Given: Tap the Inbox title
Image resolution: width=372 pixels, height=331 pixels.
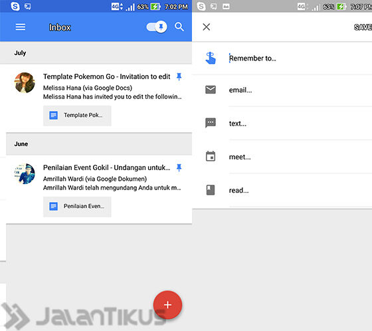Looking at the screenshot, I should (60, 27).
